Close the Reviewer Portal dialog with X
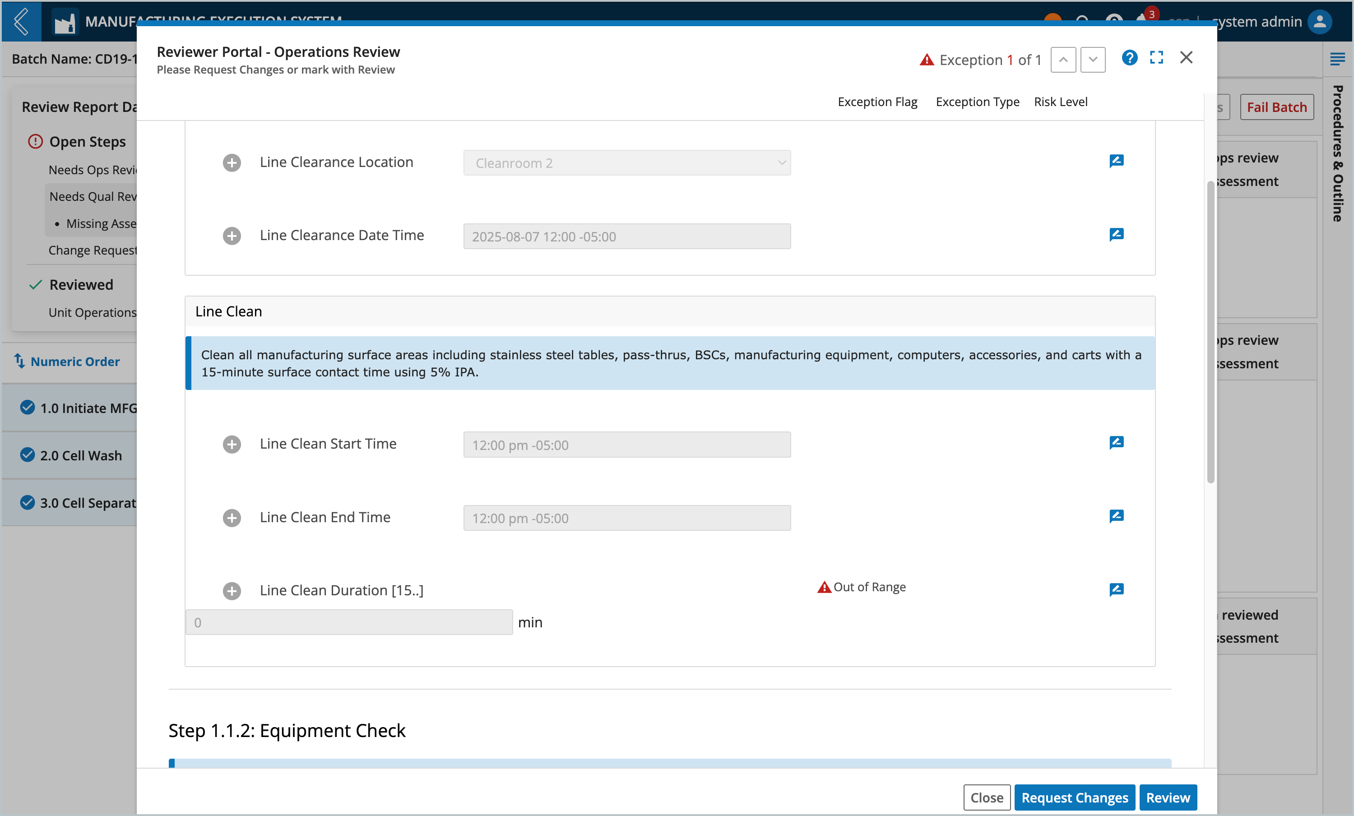The width and height of the screenshot is (1354, 816). coord(1187,57)
